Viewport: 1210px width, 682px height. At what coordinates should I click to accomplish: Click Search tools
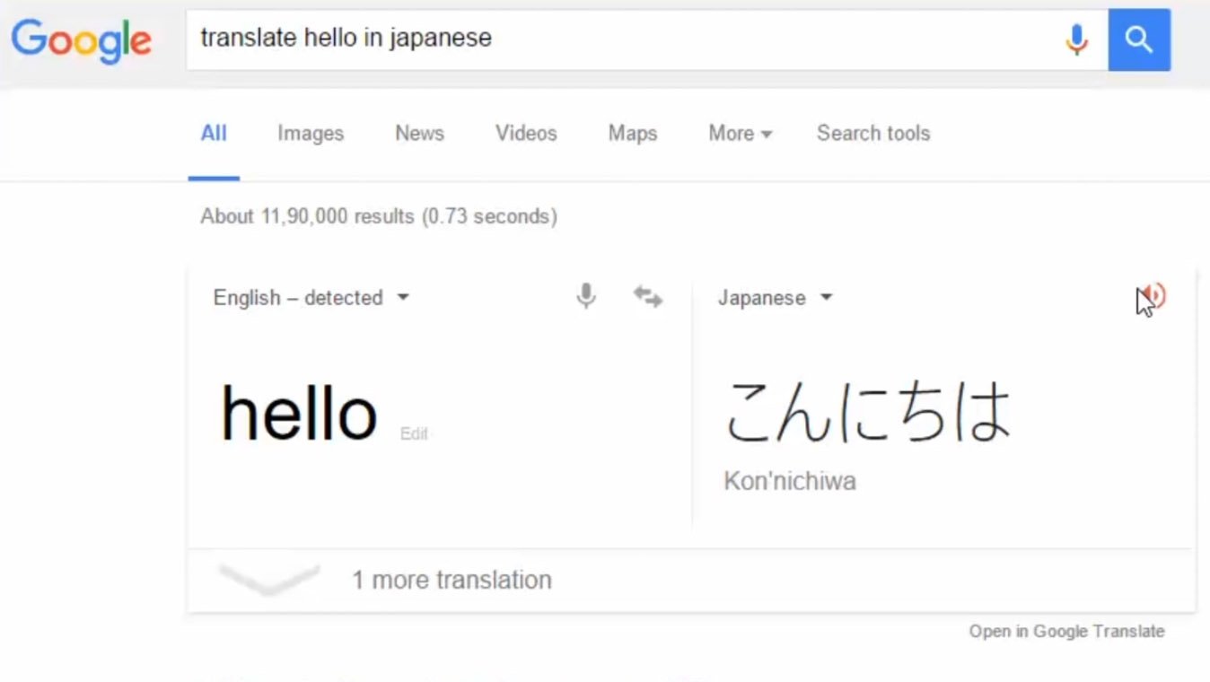click(872, 134)
